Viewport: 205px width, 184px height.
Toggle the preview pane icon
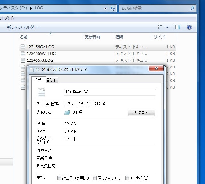click(178, 27)
